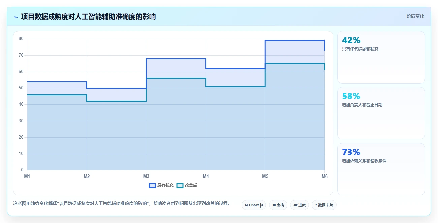438x223 pixels.
Task: Open the 58% stat card
Action: click(381, 113)
